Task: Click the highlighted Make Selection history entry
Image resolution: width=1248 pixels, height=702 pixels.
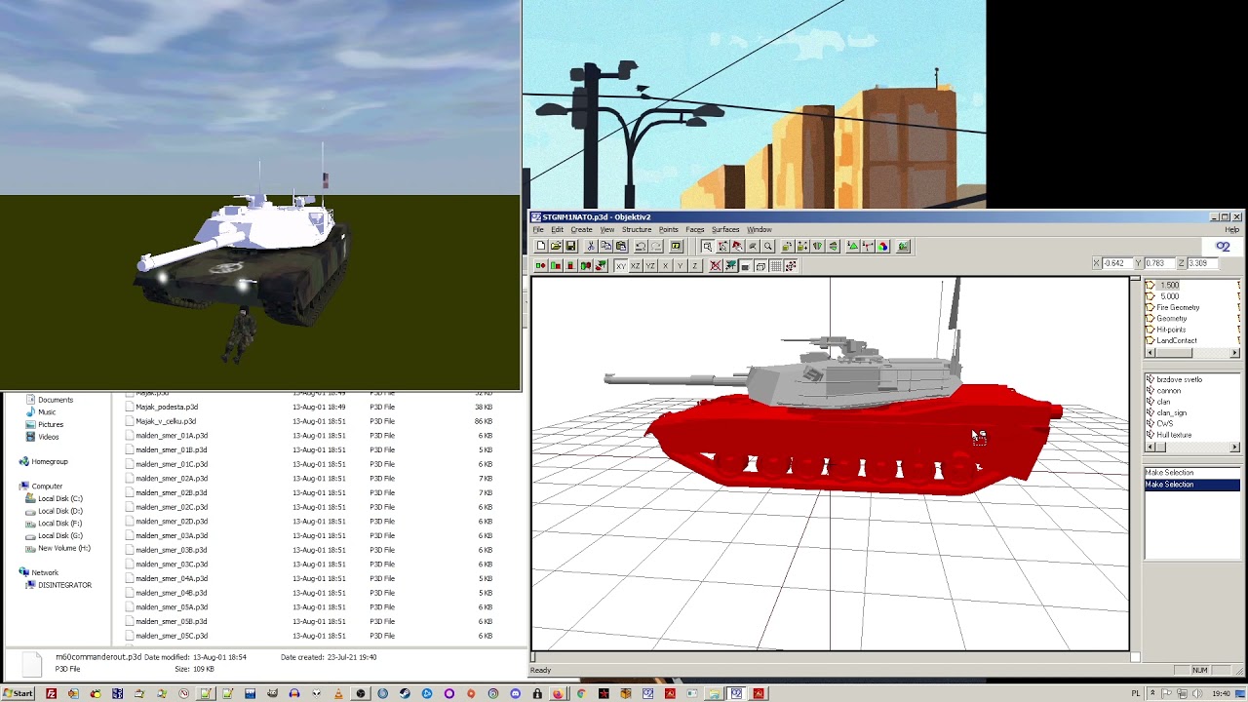Action: (x=1191, y=485)
